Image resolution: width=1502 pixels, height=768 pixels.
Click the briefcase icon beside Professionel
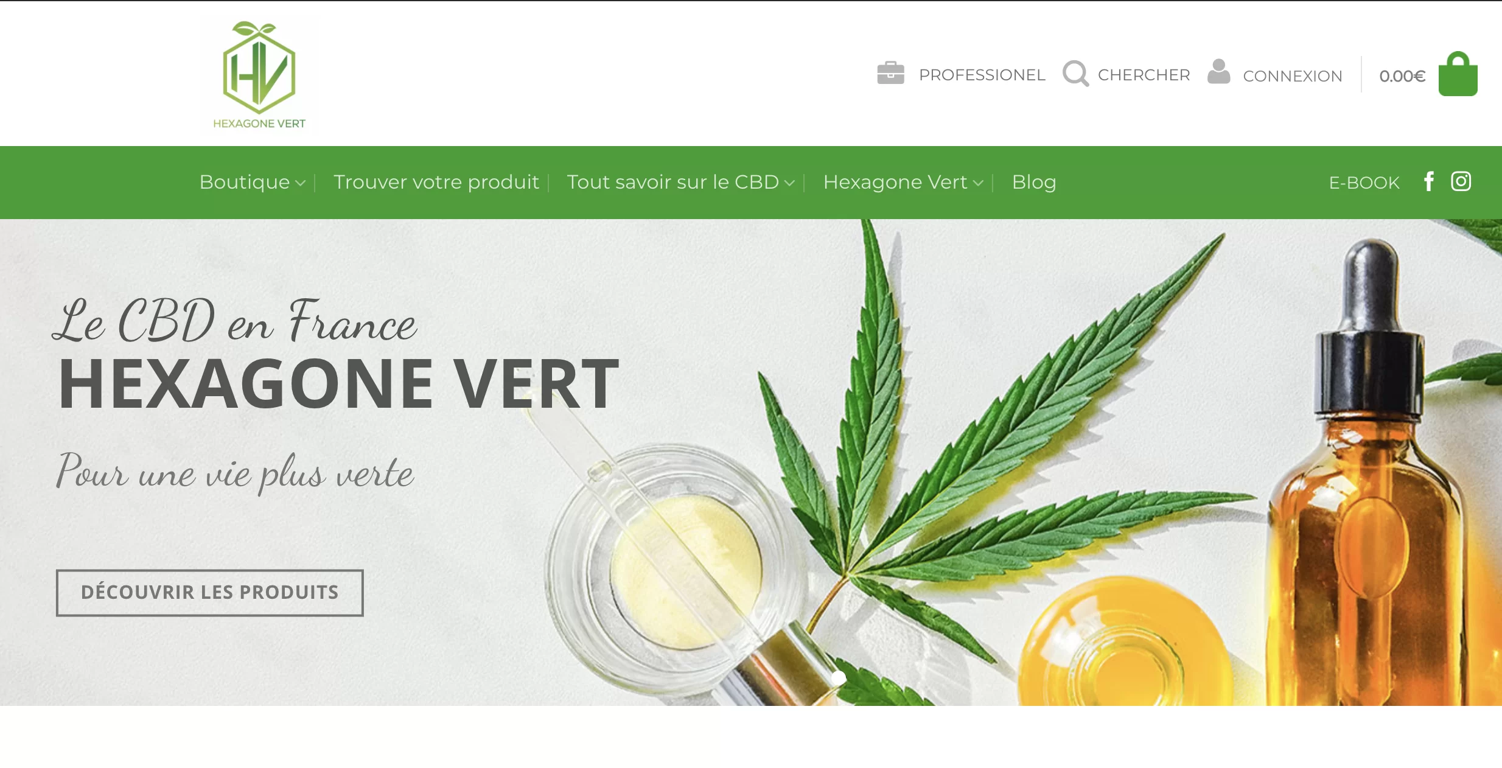tap(890, 73)
